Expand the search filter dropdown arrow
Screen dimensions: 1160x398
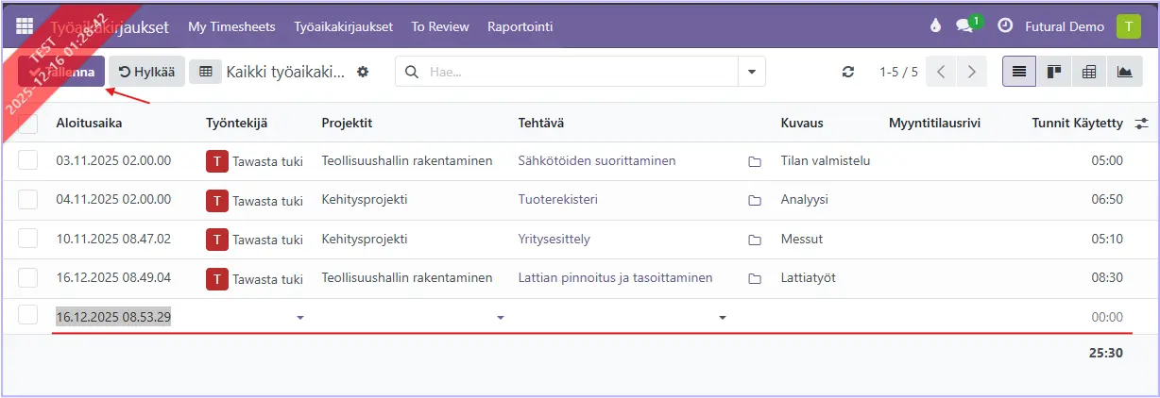tap(752, 72)
